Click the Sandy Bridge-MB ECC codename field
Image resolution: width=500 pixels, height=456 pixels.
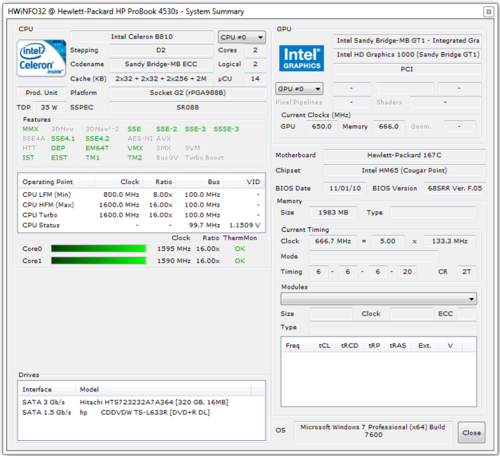coord(161,64)
